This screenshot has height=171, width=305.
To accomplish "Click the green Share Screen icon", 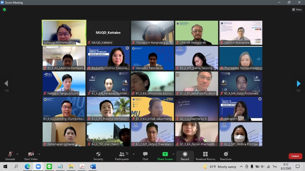I will [165, 154].
